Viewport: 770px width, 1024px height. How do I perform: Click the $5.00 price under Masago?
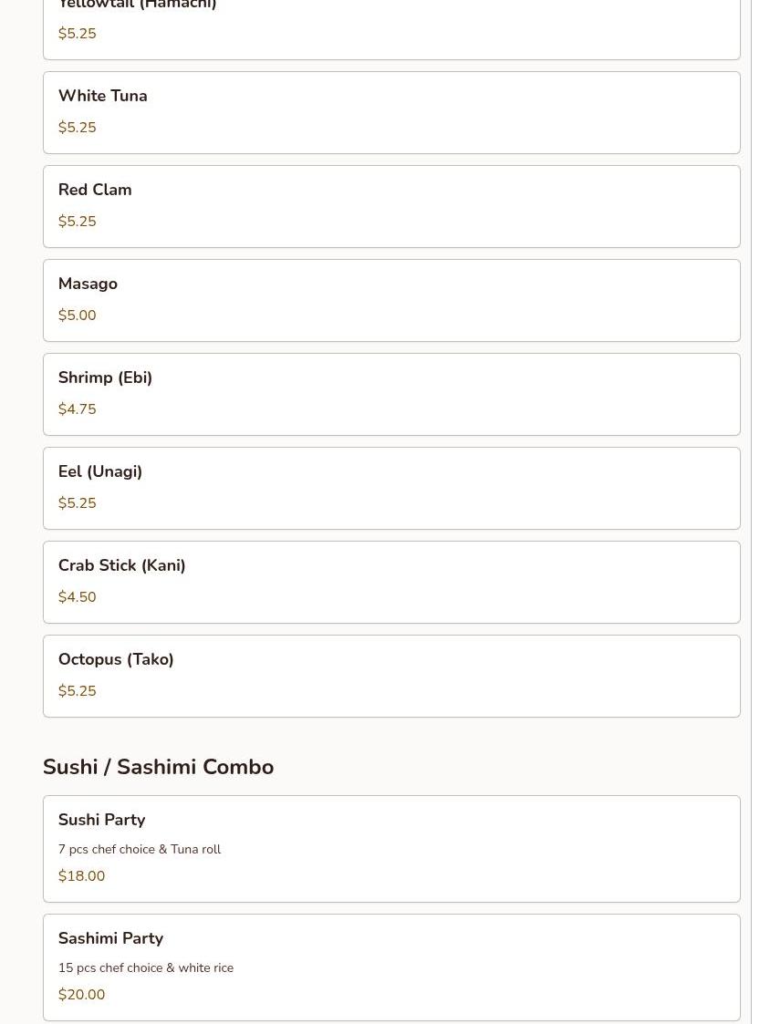coord(77,315)
